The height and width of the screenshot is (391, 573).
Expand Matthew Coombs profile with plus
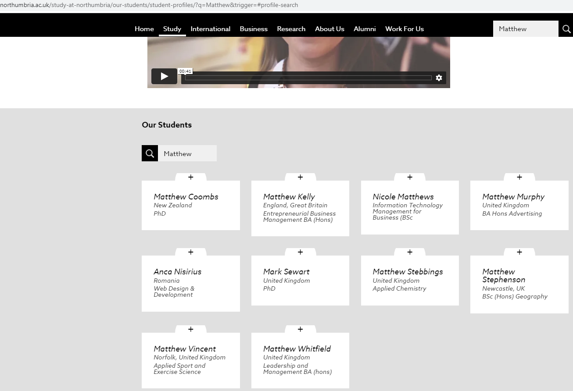(x=190, y=177)
